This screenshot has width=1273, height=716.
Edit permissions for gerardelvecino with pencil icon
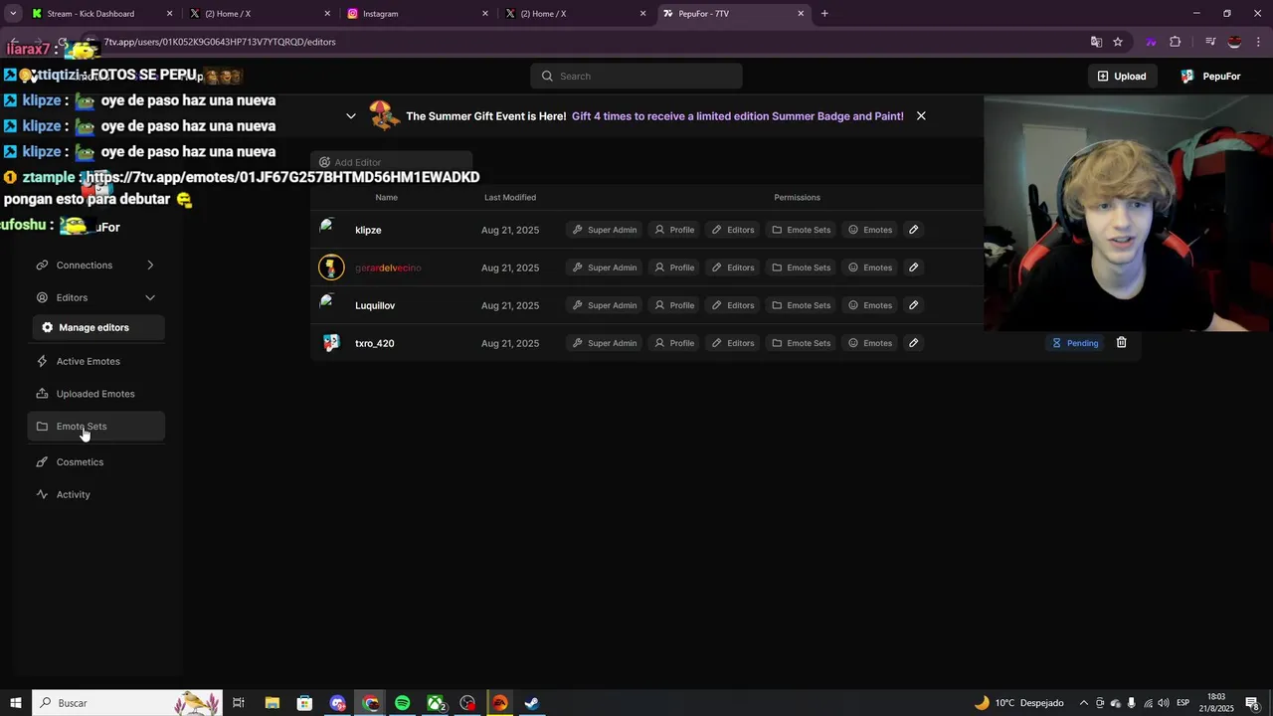click(913, 268)
